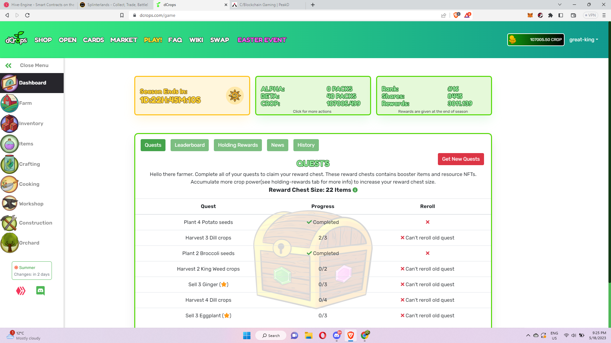
Task: Open Opera browser from taskbar
Action: click(322, 335)
